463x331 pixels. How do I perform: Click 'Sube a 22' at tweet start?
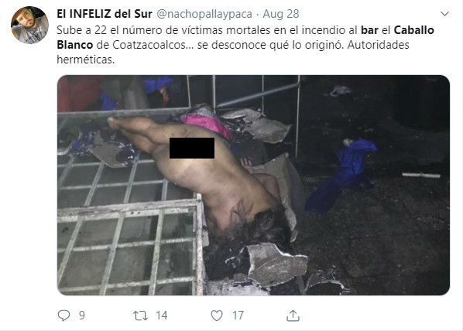click(x=79, y=30)
